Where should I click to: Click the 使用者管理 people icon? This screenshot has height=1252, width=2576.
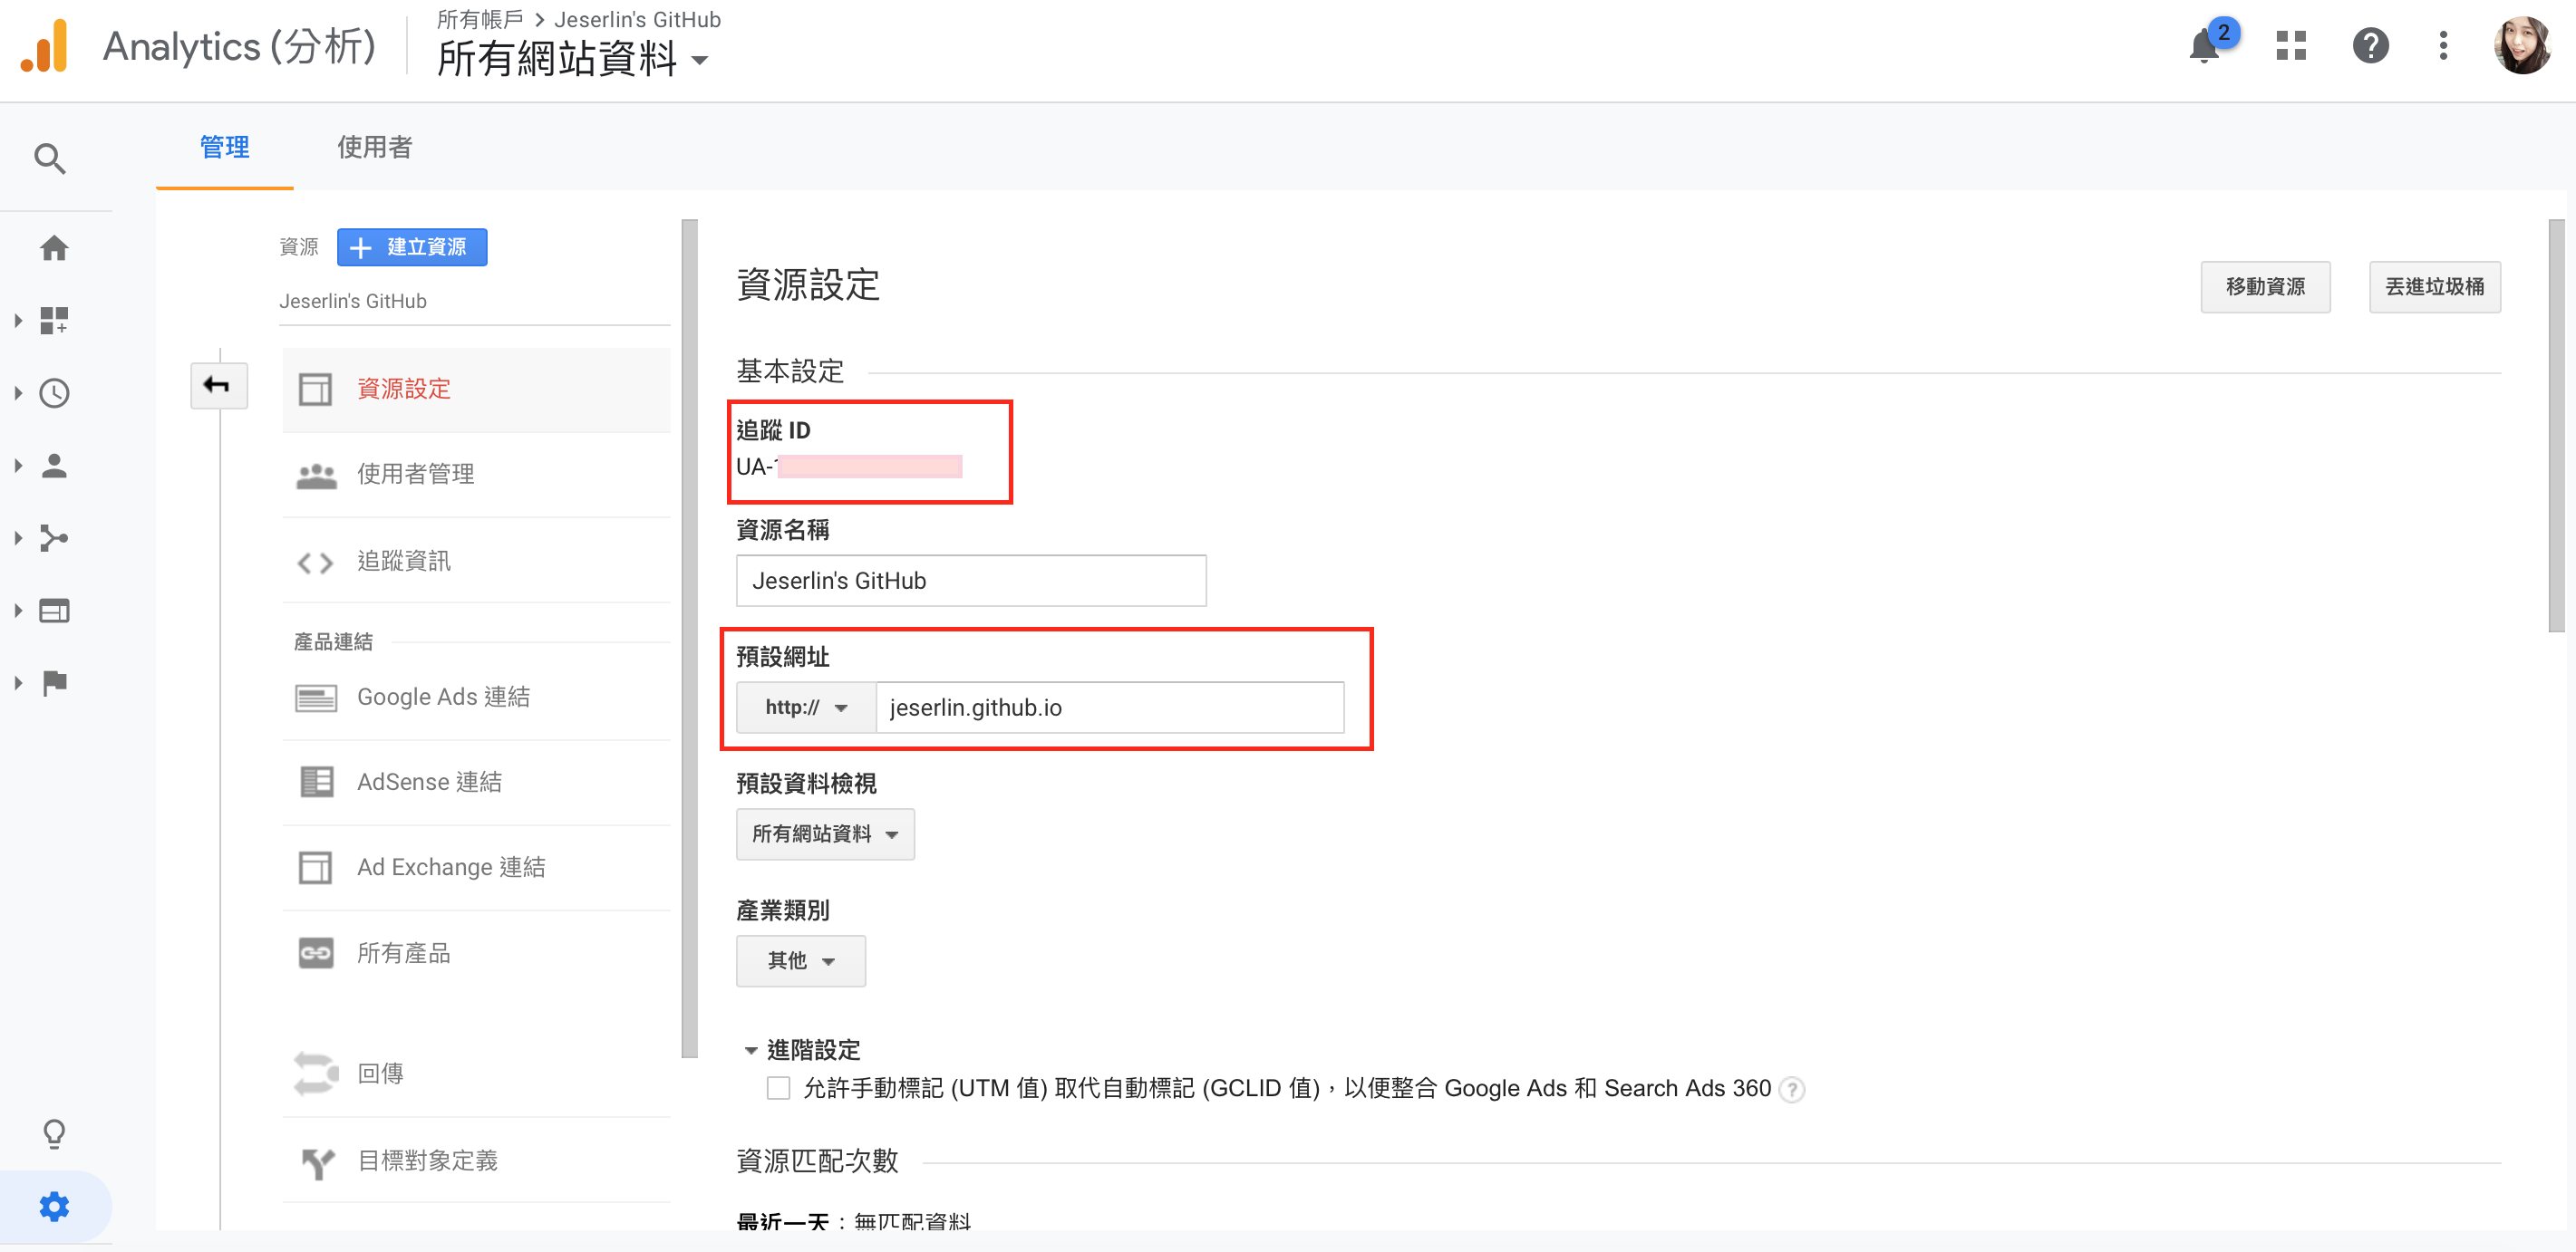316,476
